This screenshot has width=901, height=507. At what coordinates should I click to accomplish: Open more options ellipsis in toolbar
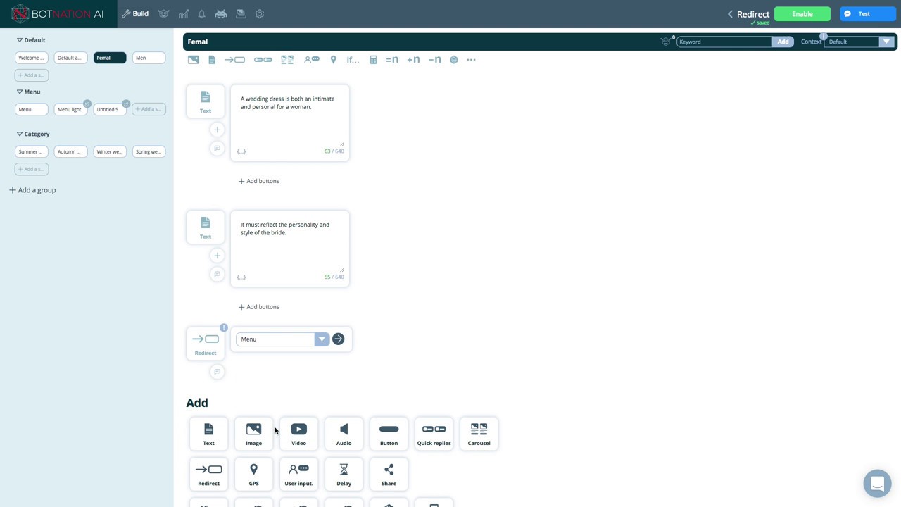click(471, 60)
